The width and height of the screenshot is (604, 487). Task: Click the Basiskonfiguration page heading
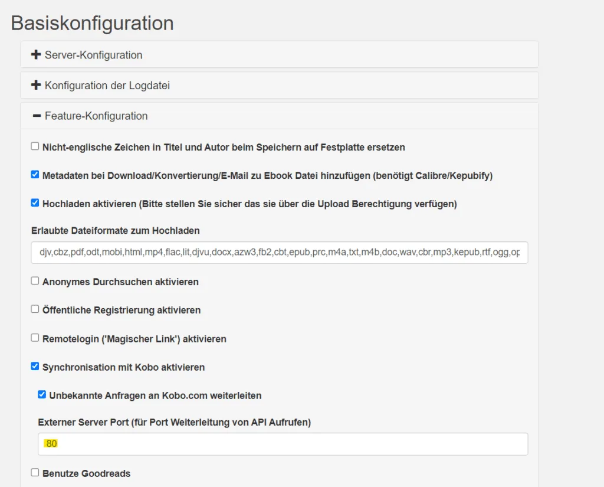[93, 23]
